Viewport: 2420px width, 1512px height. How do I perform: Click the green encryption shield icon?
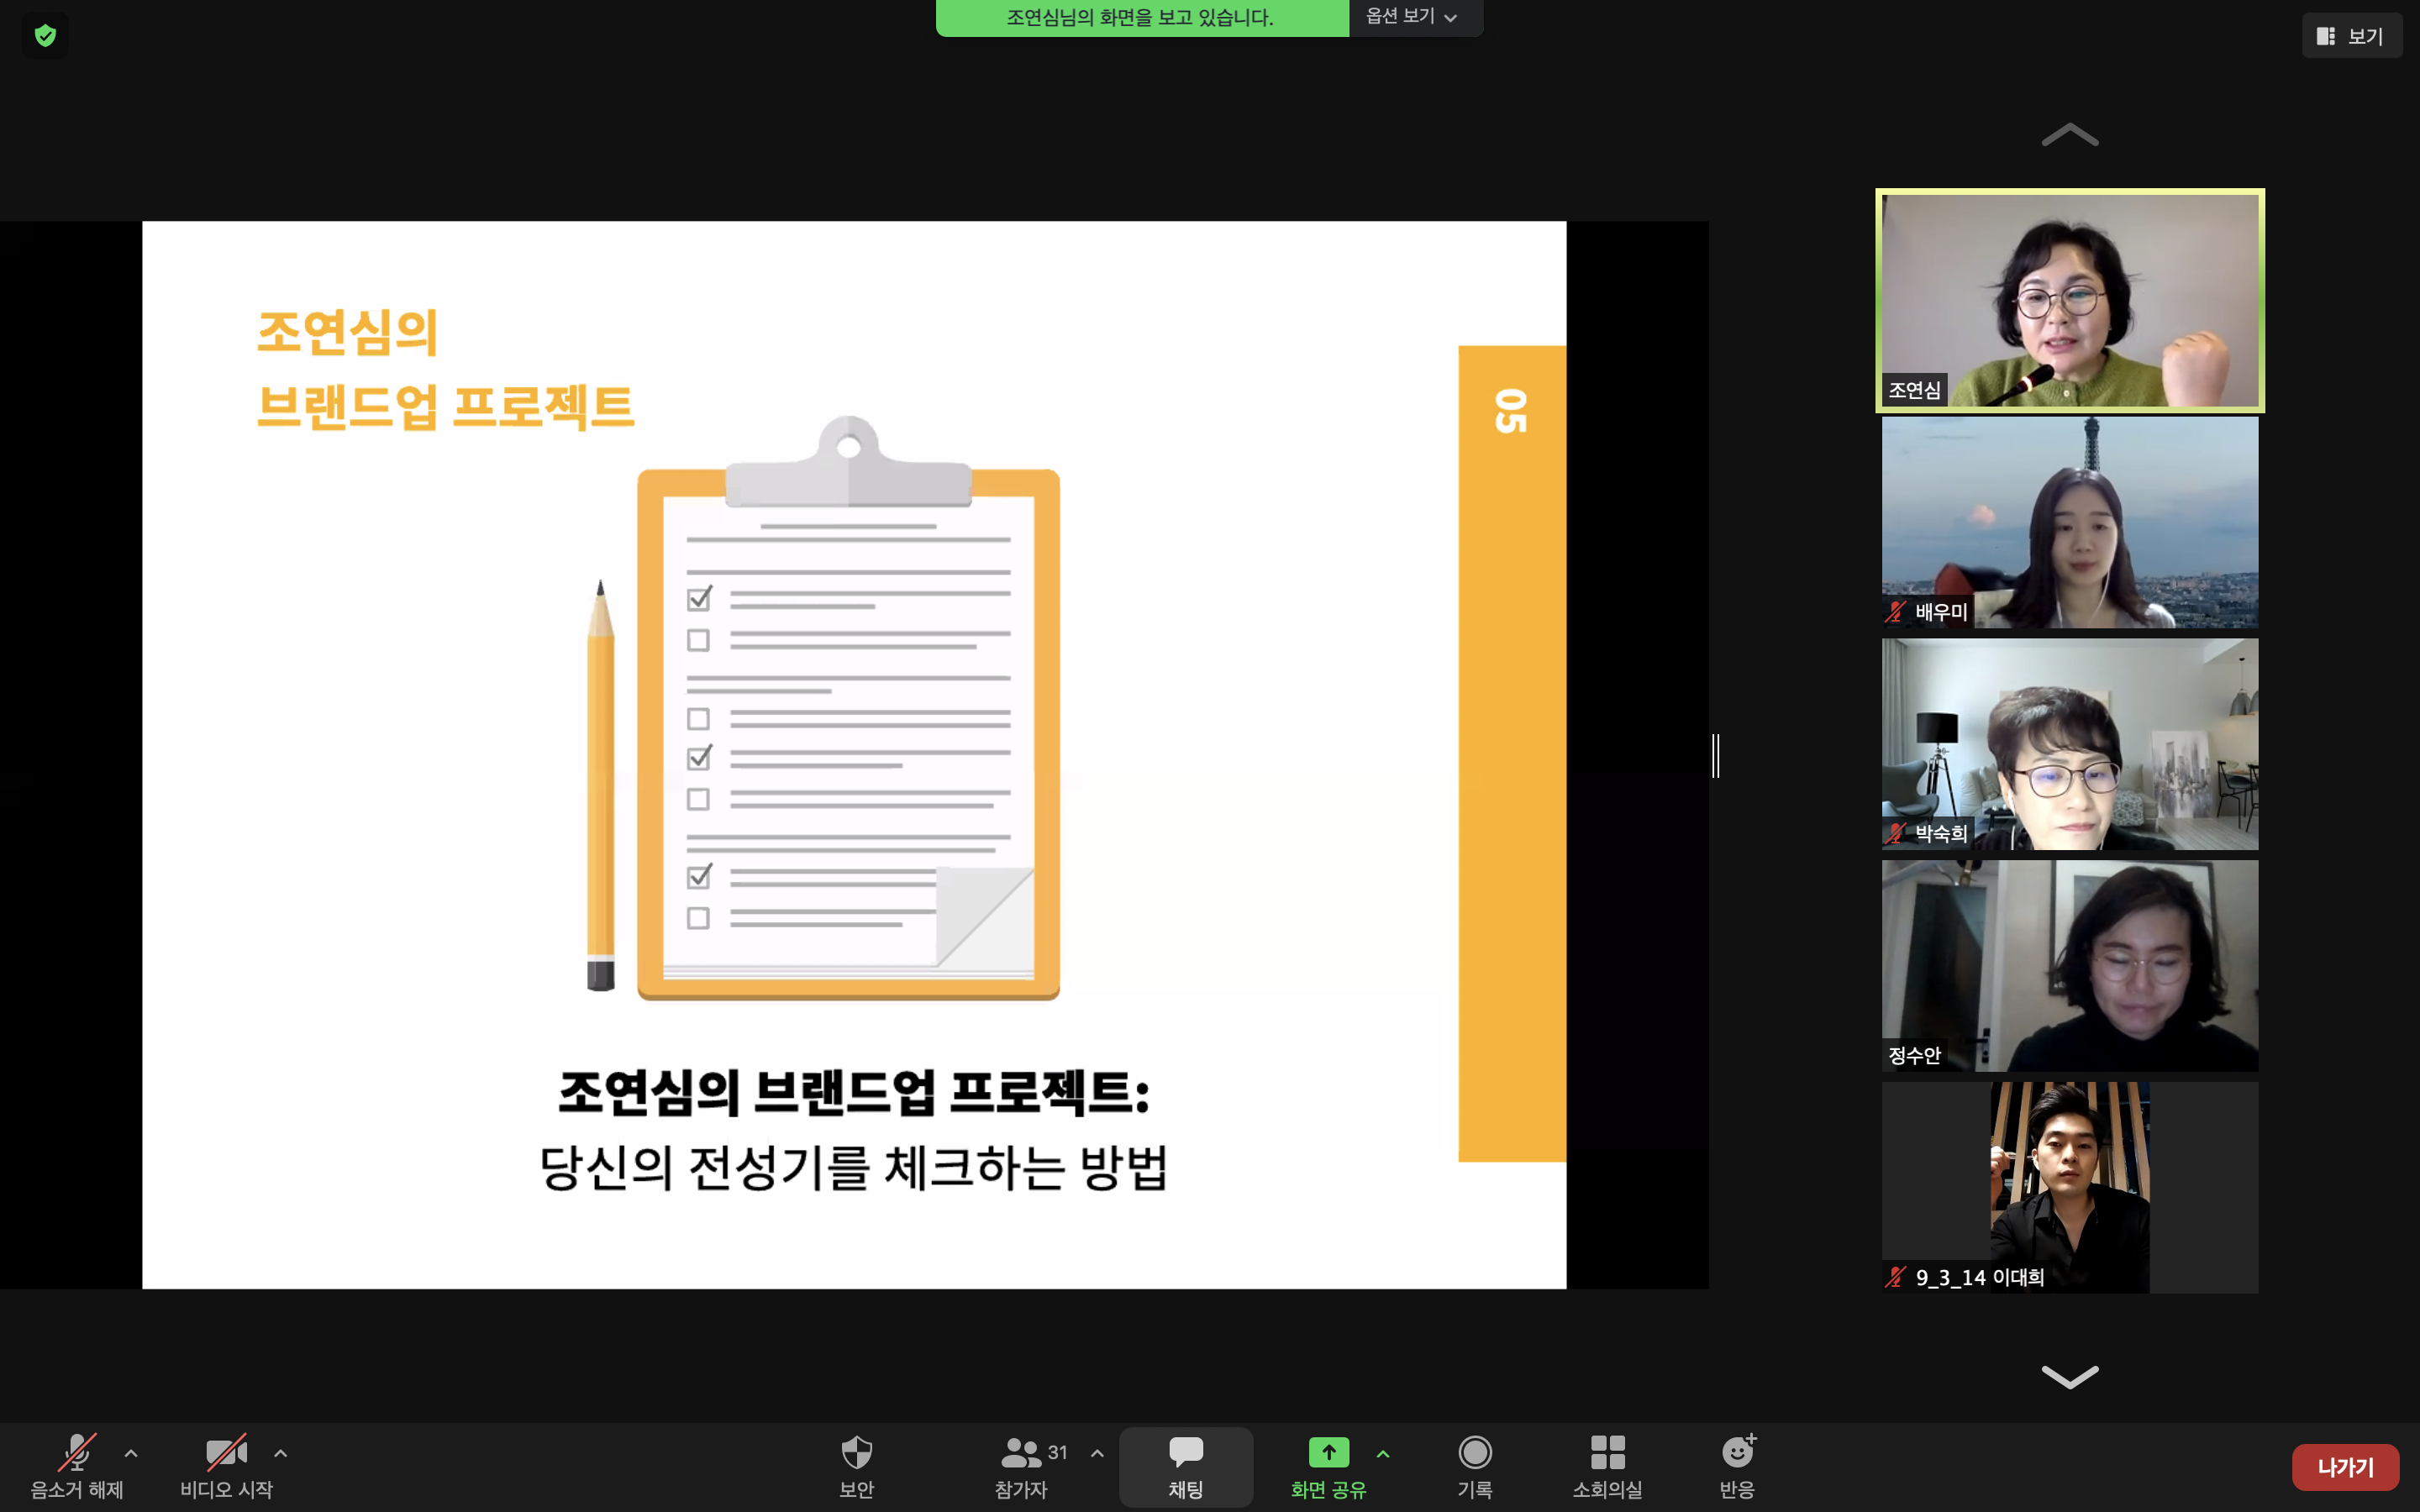click(x=45, y=36)
